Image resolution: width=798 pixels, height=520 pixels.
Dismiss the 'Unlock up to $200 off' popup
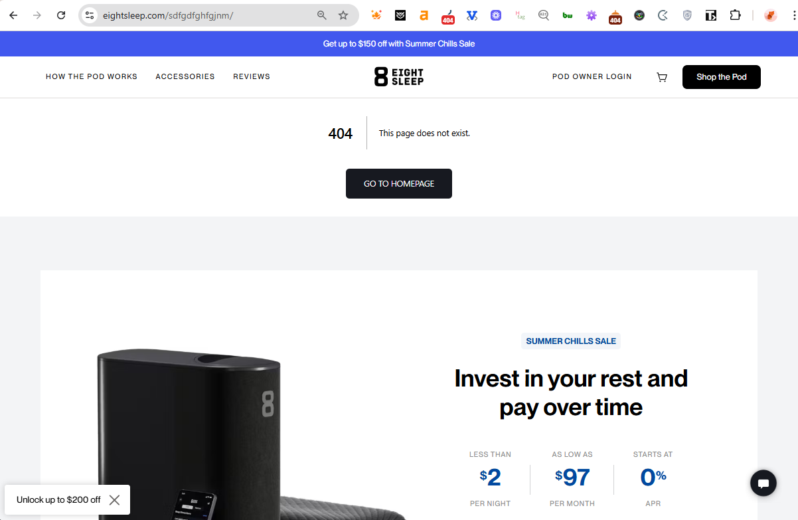click(114, 499)
